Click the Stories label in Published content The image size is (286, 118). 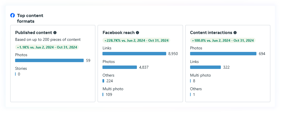click(x=21, y=68)
